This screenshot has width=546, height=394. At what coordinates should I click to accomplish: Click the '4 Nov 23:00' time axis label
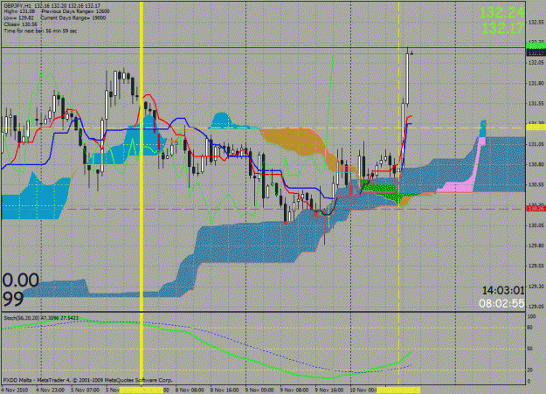(50, 390)
